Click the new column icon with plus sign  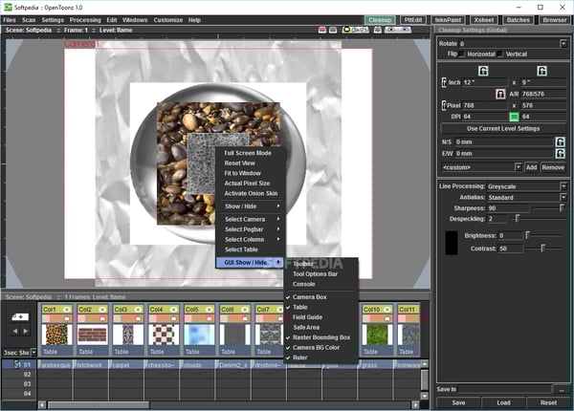pos(20,317)
